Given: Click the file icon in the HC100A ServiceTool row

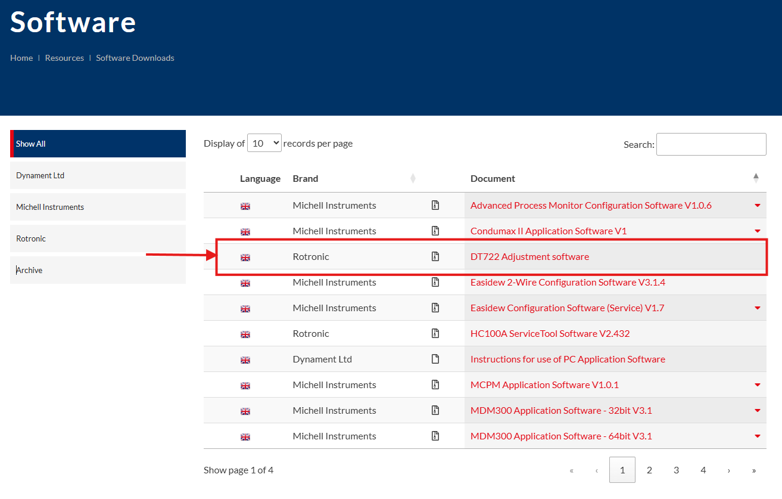Looking at the screenshot, I should pyautogui.click(x=435, y=333).
